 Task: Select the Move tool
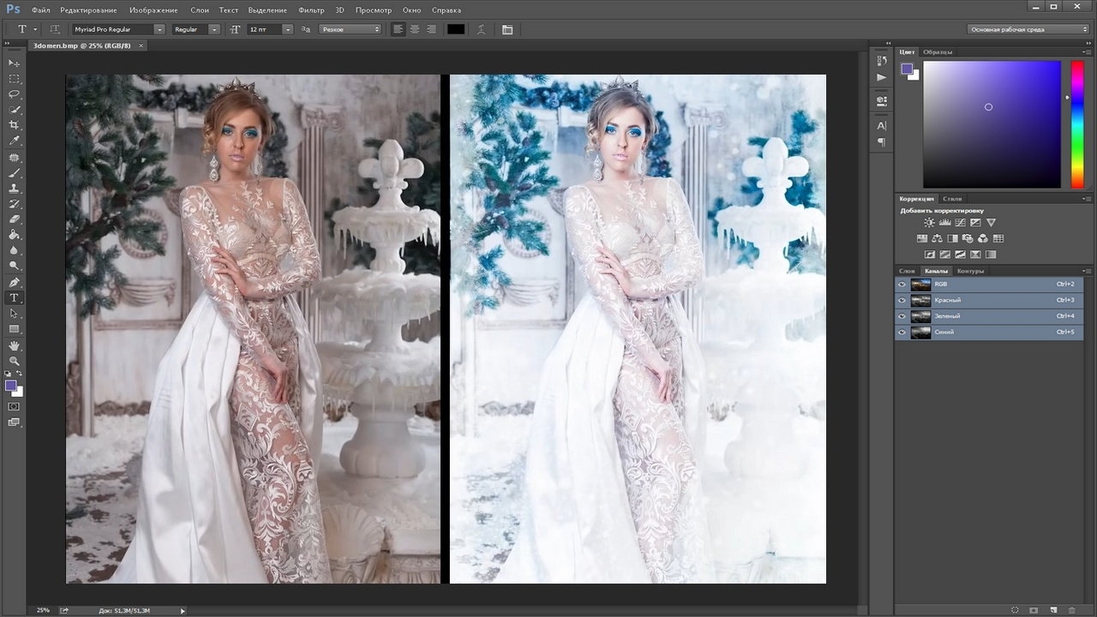point(14,63)
